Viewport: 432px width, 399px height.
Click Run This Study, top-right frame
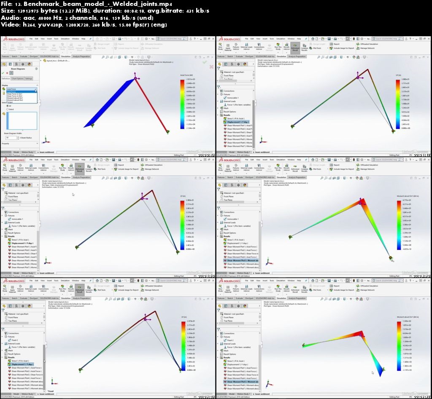(278, 46)
